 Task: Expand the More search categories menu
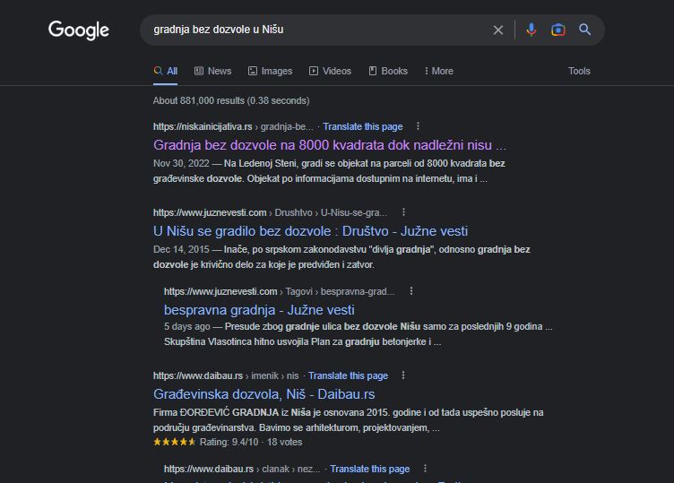click(439, 71)
